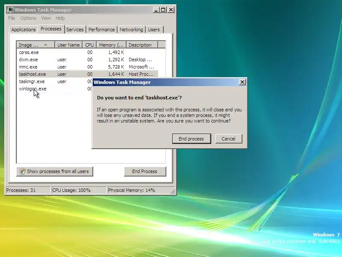Open the Performance tab

click(x=101, y=30)
